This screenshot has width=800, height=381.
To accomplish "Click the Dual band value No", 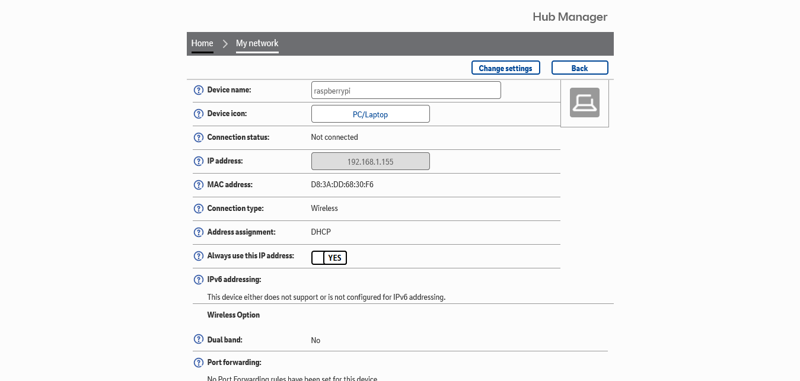I will [x=315, y=340].
